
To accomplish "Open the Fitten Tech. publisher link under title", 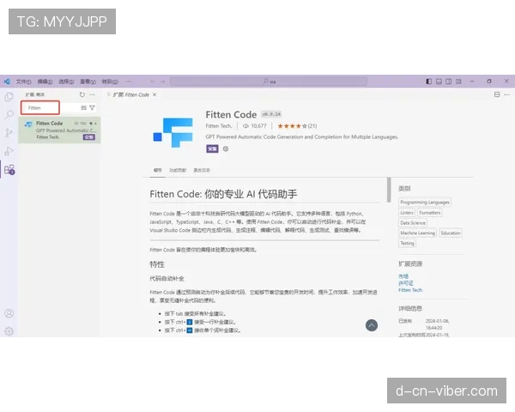I will [219, 126].
